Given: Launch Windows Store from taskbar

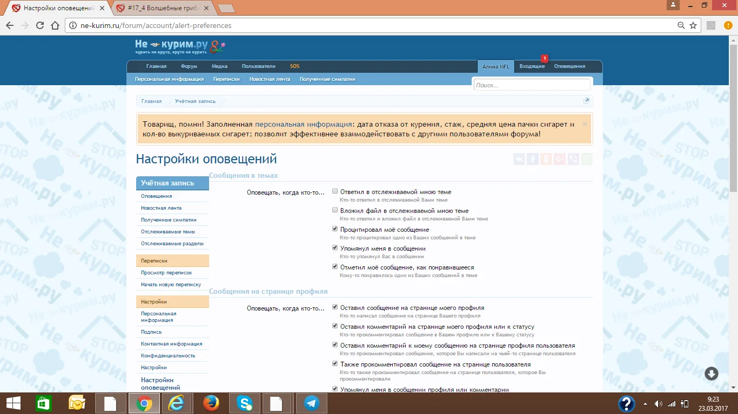Looking at the screenshot, I should coord(44,403).
